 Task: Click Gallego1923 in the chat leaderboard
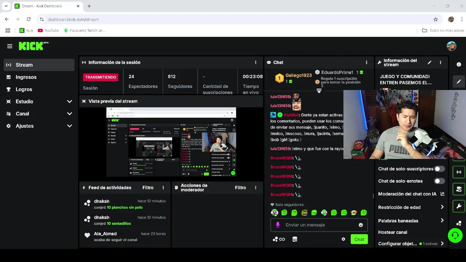pos(299,75)
